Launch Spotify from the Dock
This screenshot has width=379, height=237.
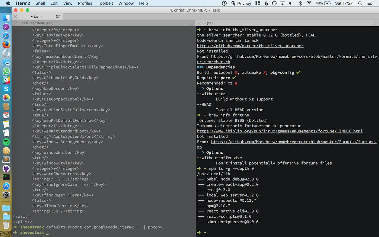[x=6, y=142]
